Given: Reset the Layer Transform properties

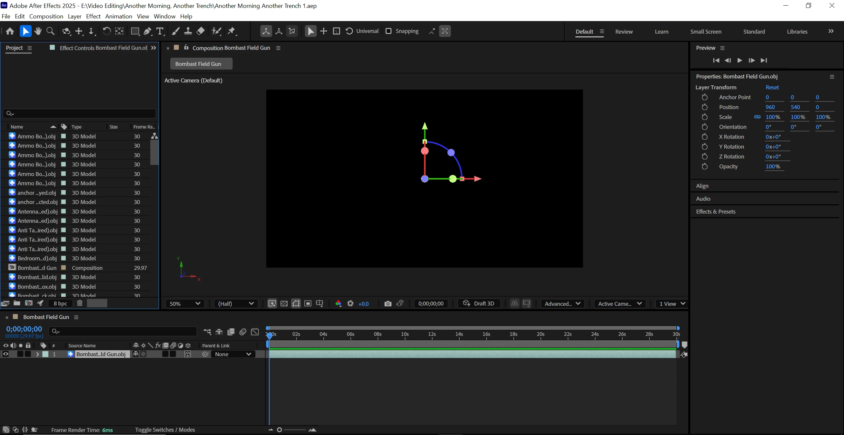Looking at the screenshot, I should [x=772, y=87].
